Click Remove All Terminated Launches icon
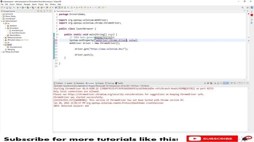The image size is (254, 142). 211,83
